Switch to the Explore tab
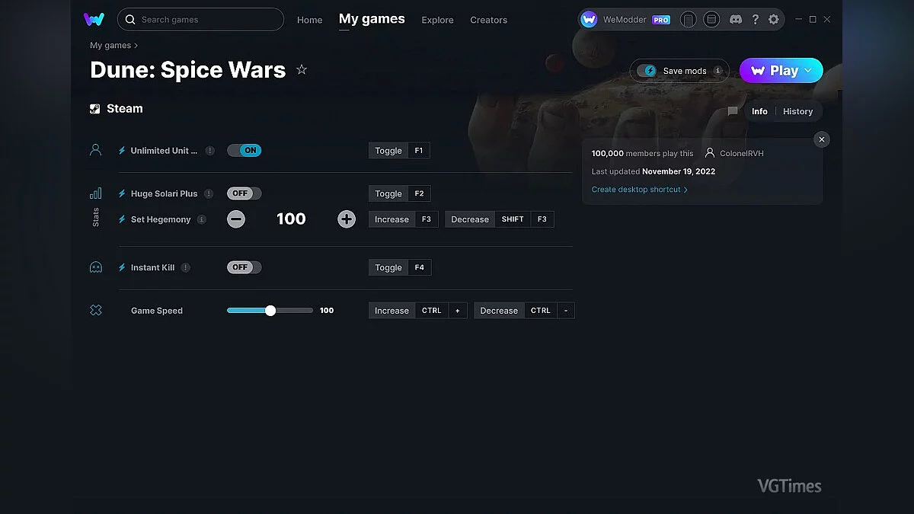Image resolution: width=914 pixels, height=514 pixels. [x=437, y=20]
